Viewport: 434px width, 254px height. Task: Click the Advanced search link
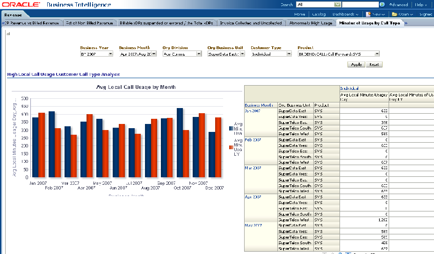(x=398, y=4)
